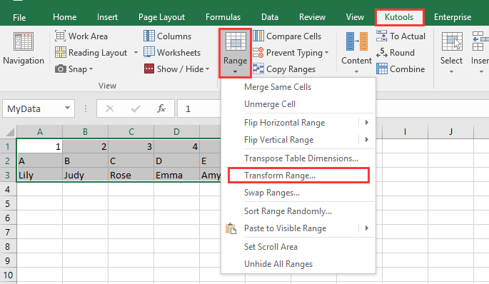Click the formula bar input showing 1
489x284 pixels.
click(199, 108)
